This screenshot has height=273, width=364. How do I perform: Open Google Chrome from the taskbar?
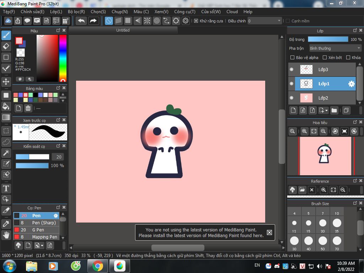(x=97, y=266)
